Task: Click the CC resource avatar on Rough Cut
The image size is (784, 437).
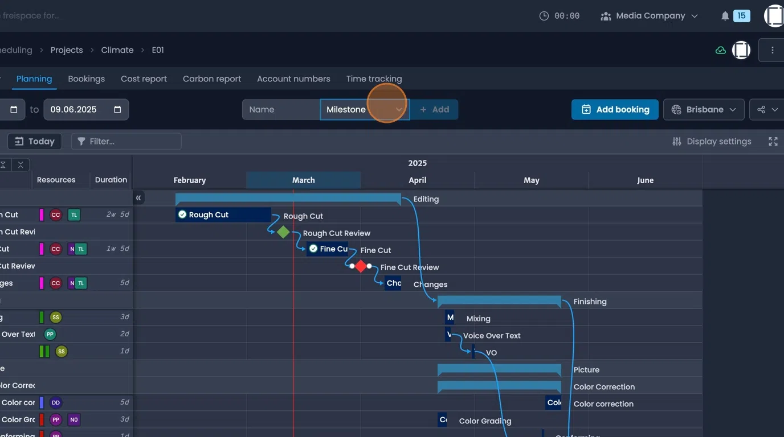Action: coord(55,215)
